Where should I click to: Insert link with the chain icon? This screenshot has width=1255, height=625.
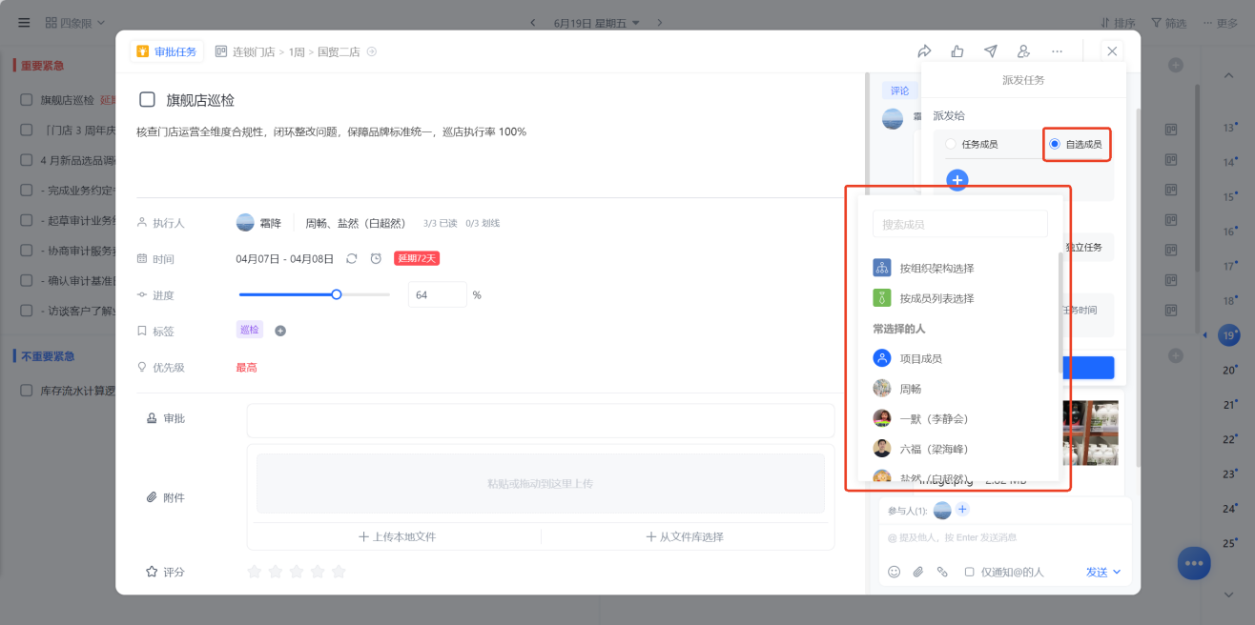tap(942, 572)
